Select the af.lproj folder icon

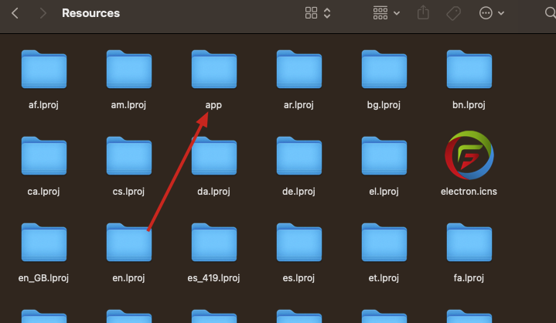43,69
